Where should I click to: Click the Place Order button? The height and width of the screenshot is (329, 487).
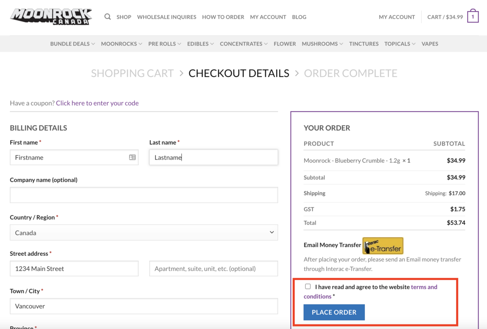click(x=334, y=312)
